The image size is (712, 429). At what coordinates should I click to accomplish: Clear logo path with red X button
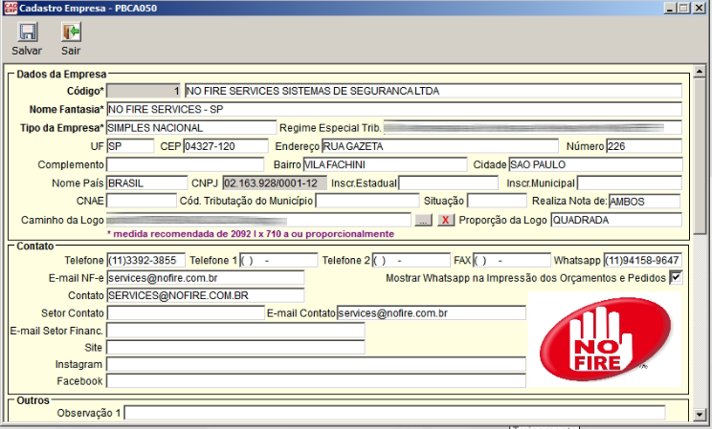[x=445, y=220]
